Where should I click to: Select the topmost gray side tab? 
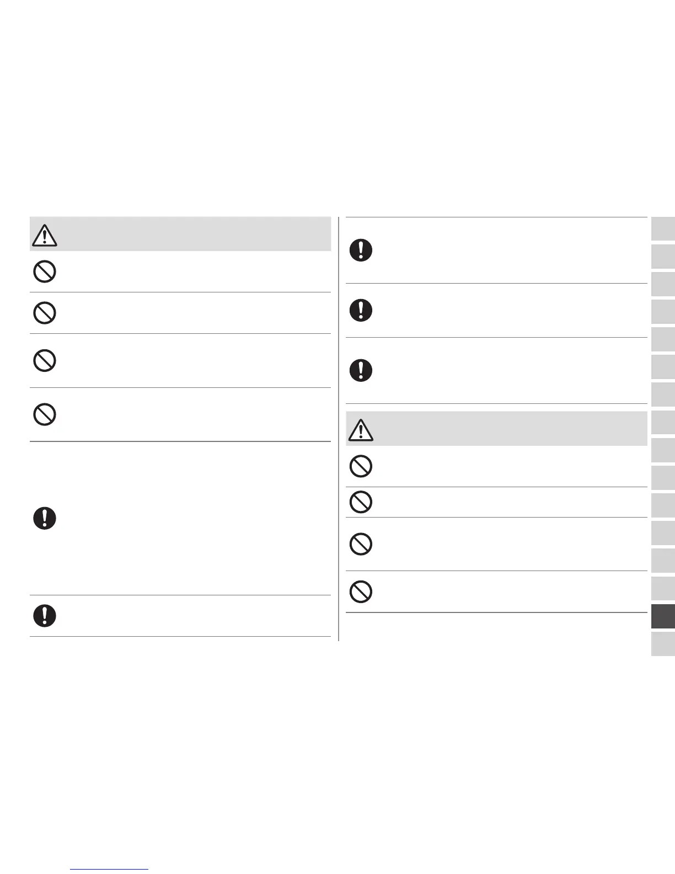[x=663, y=228]
